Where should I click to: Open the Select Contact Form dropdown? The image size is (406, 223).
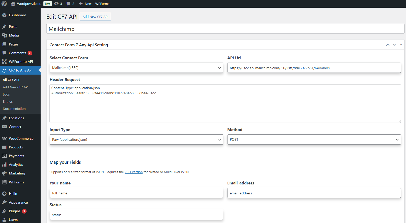[x=136, y=68]
